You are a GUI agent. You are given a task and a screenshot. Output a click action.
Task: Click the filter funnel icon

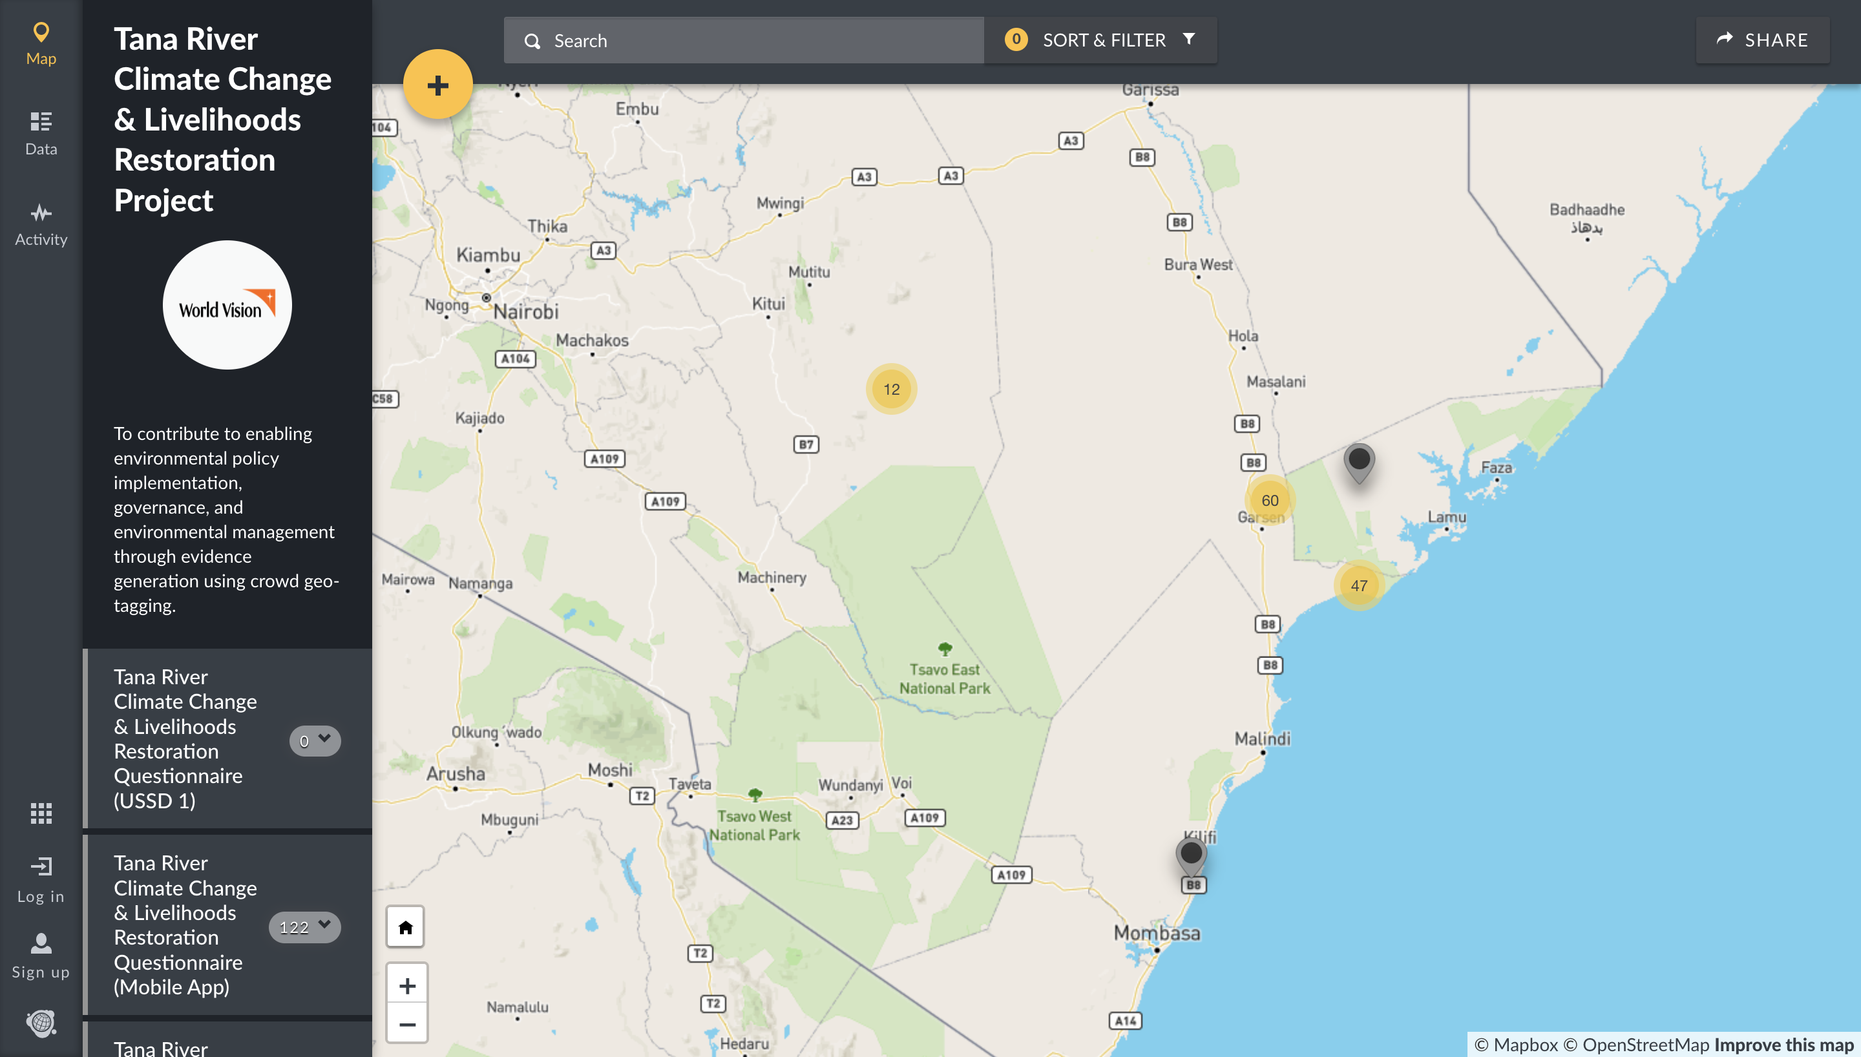pos(1189,39)
